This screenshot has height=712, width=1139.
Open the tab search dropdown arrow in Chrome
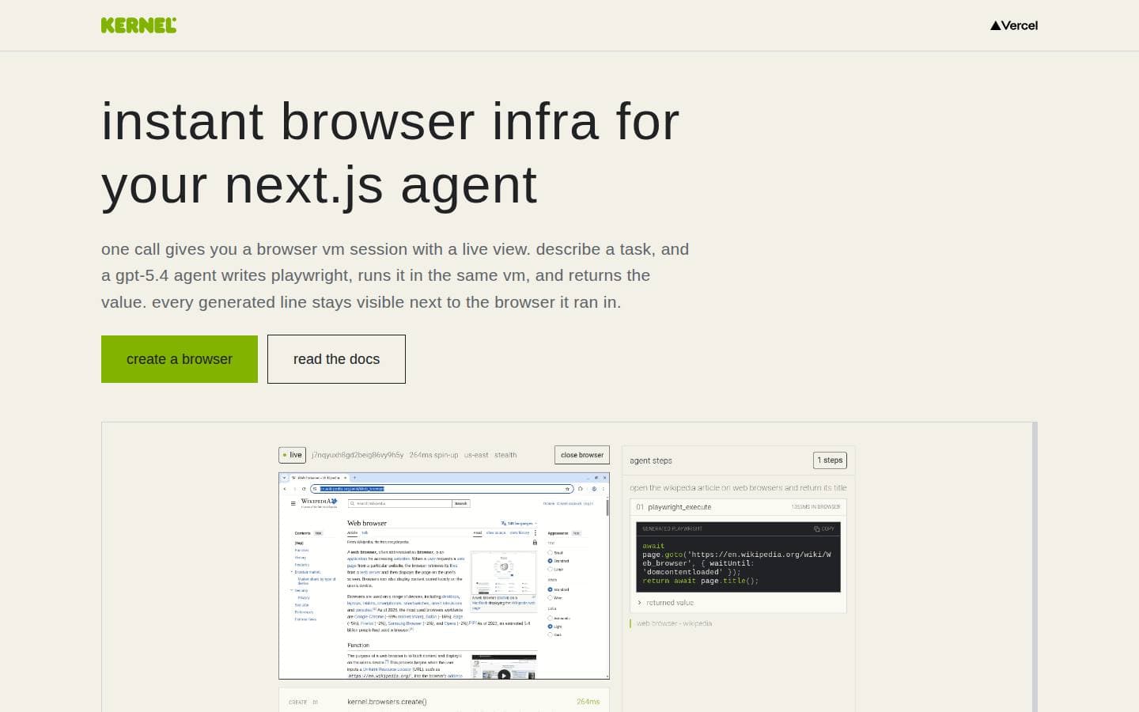pos(284,478)
